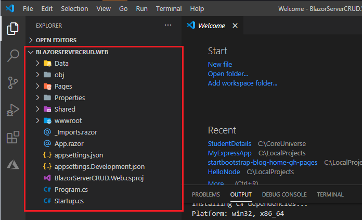Switch to the Problems panel tab

point(206,194)
